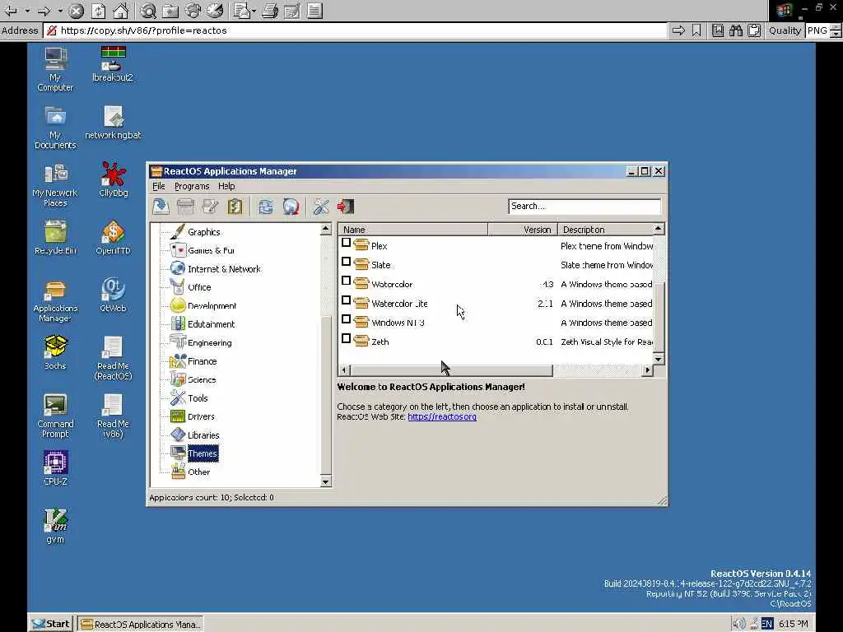The width and height of the screenshot is (843, 632).
Task: Check the Watercolor theme checkbox
Action: coord(347,281)
